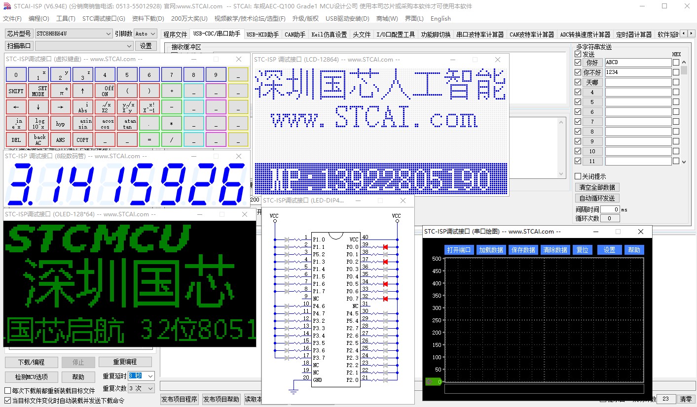This screenshot has height=407, width=697.
Task: Click the ABCD text input field
Action: click(x=638, y=63)
